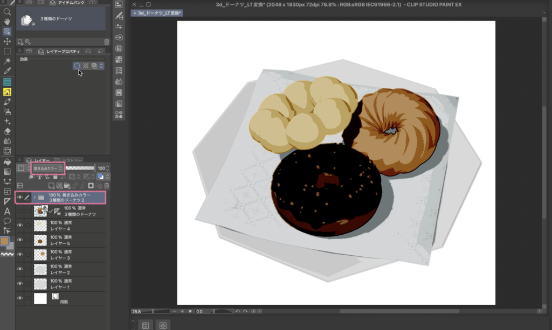Viewport: 552px width, 330px height.
Task: Select the Zoom magnifier tool
Action: [7, 11]
